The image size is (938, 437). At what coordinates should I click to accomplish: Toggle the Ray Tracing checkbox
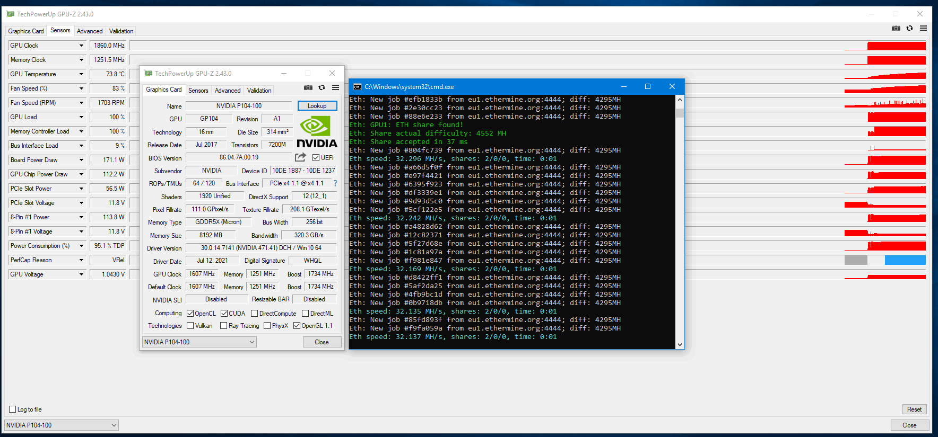(223, 326)
